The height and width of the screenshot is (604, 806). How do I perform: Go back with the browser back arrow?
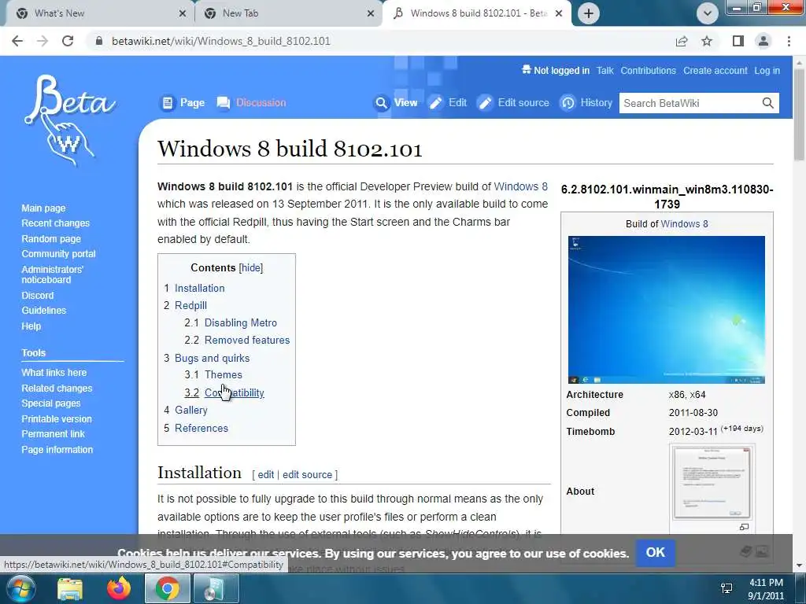coord(17,41)
